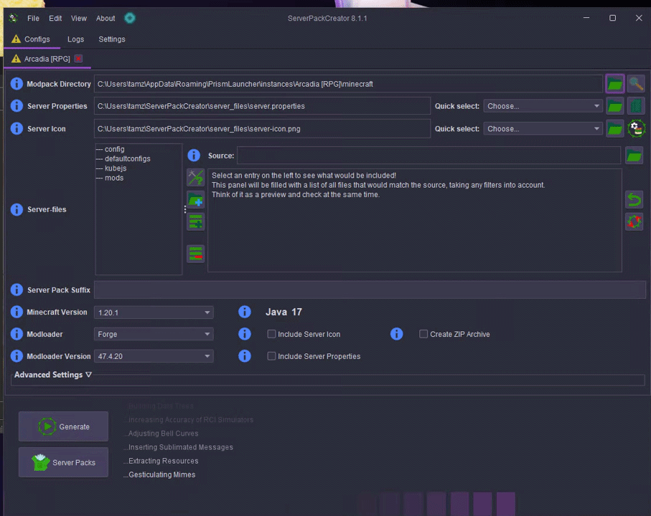Open the About menu
Image resolution: width=651 pixels, height=516 pixels.
pyautogui.click(x=106, y=18)
